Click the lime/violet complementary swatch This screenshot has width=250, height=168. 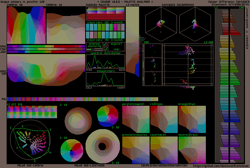(164, 150)
